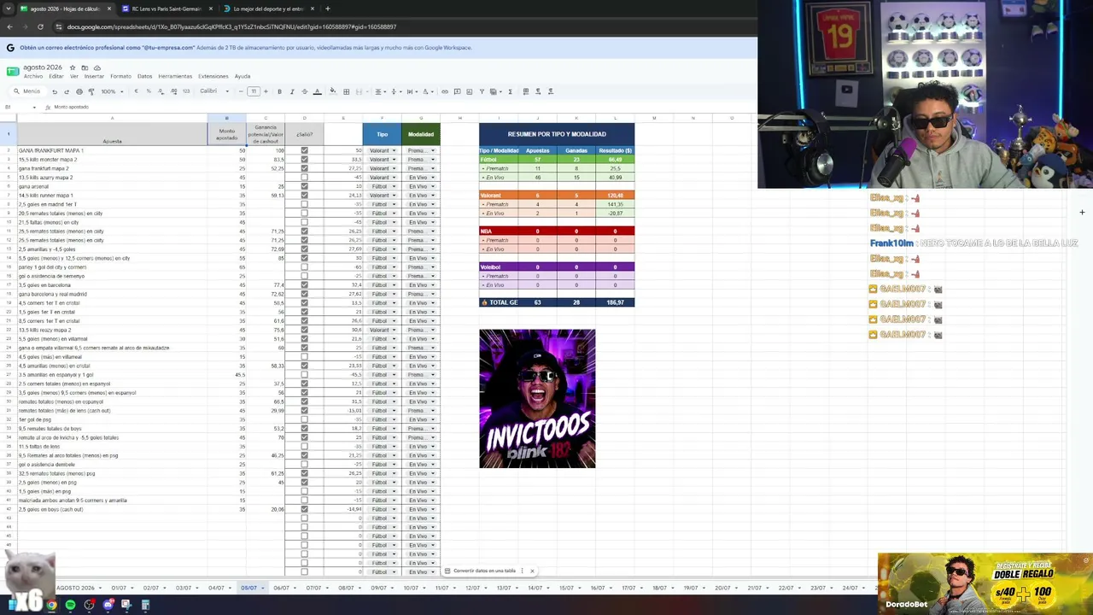The height and width of the screenshot is (615, 1093).
Task: Print the spreadsheet with the printer icon
Action: click(79, 91)
